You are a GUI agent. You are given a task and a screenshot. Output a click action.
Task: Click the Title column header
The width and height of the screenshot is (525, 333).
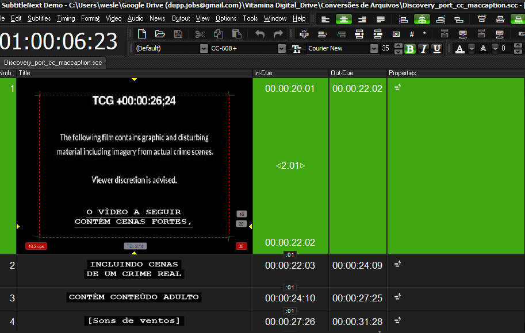click(135, 73)
